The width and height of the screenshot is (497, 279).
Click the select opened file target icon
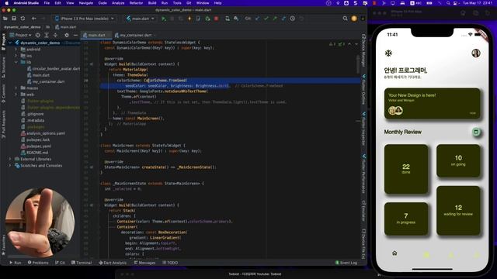tap(38, 35)
